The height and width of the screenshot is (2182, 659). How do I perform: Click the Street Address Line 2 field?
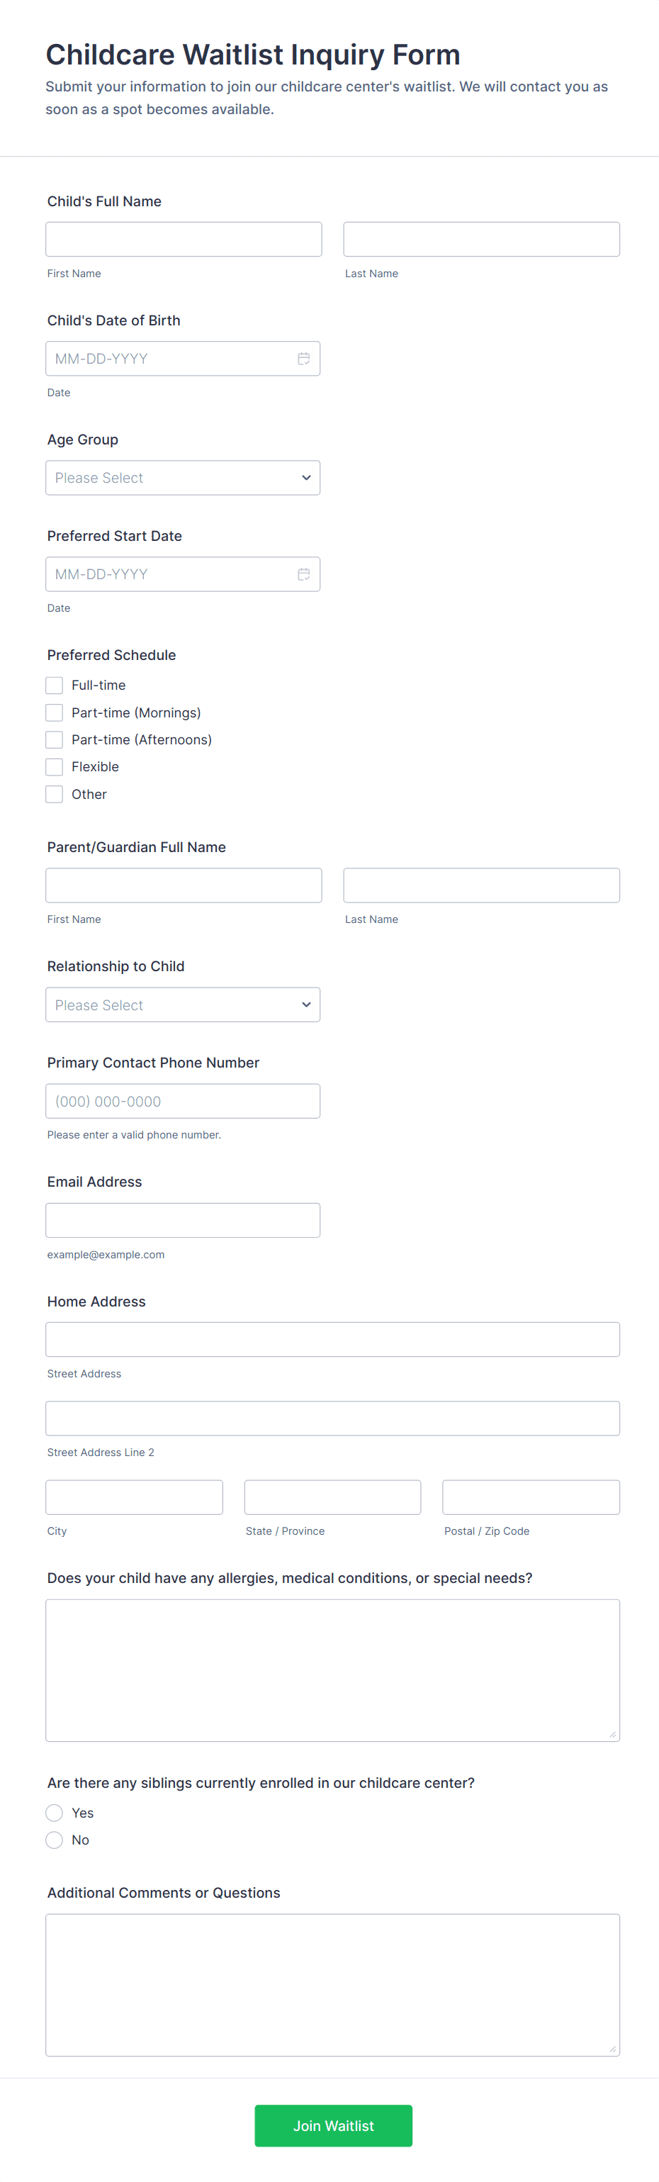(333, 1419)
